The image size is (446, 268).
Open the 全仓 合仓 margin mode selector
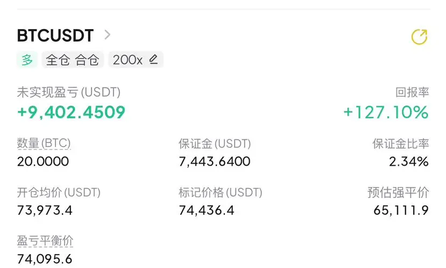tap(73, 60)
